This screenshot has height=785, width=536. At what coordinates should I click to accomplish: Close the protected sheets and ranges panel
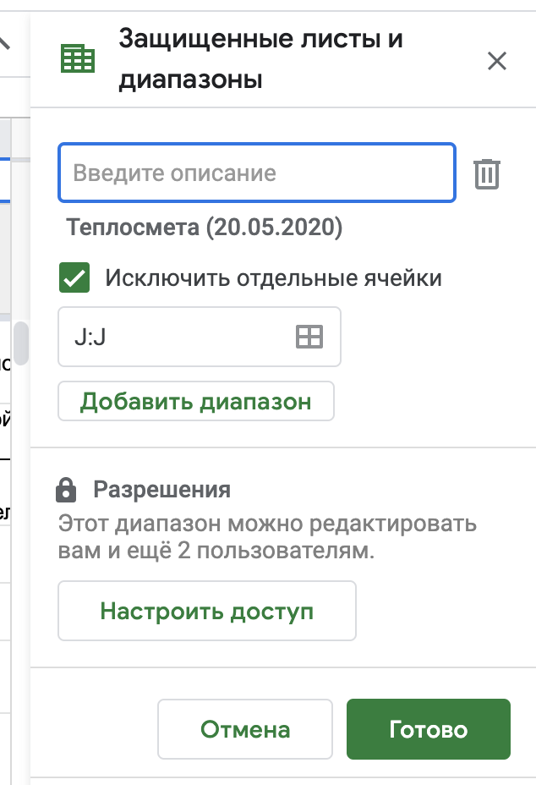coord(497,61)
